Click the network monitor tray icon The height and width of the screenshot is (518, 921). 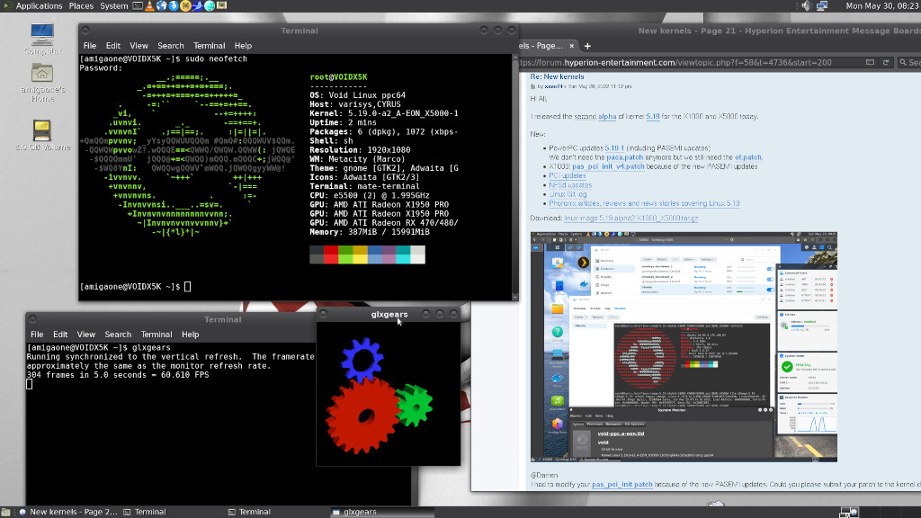[x=822, y=6]
